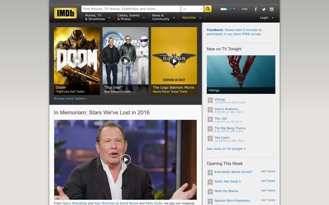Click the Garry Shandling name link

[x=74, y=203]
